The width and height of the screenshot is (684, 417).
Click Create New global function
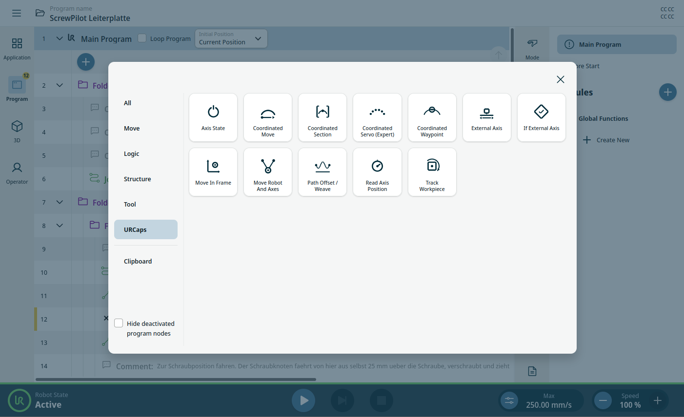[x=606, y=140]
